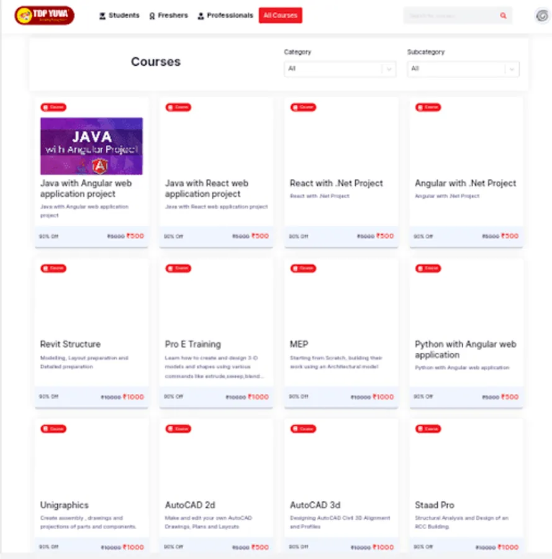The height and width of the screenshot is (559, 552).
Task: Click the Freshers person icon
Action: point(152,16)
